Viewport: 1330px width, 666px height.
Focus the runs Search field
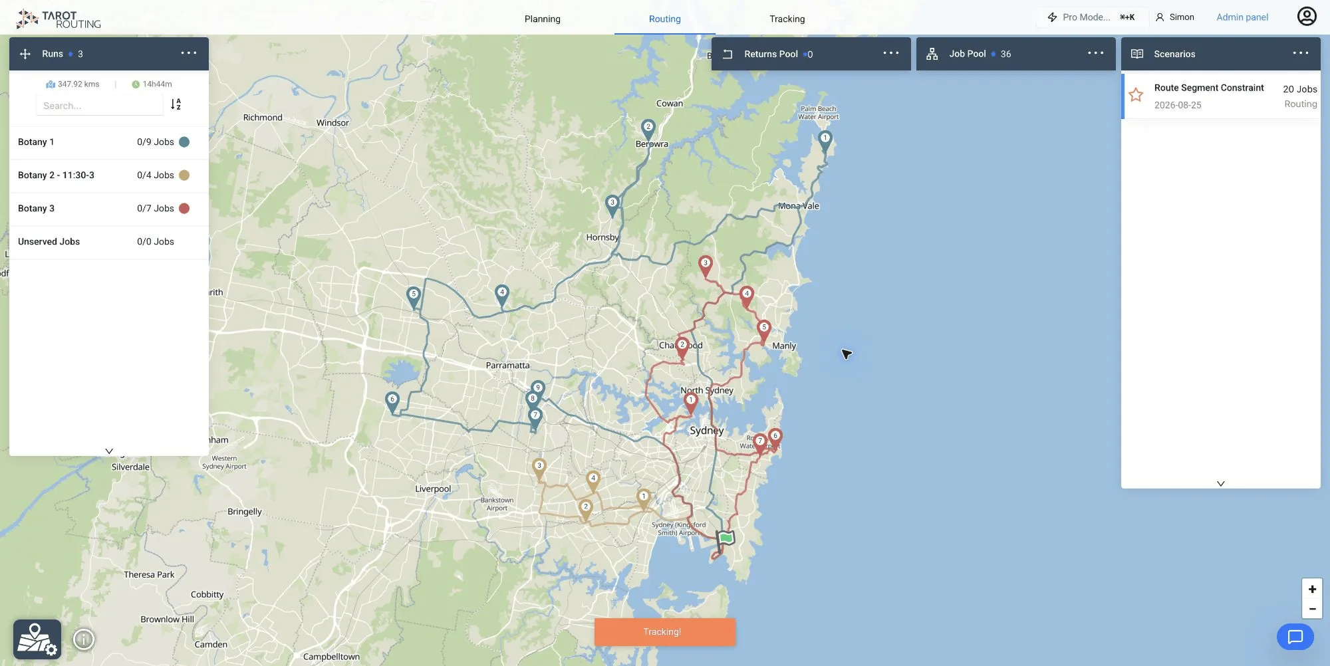coord(100,105)
